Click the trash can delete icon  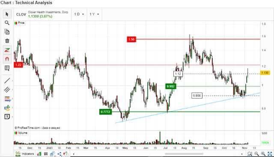7,41
